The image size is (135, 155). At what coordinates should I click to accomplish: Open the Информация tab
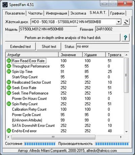pos(56,13)
